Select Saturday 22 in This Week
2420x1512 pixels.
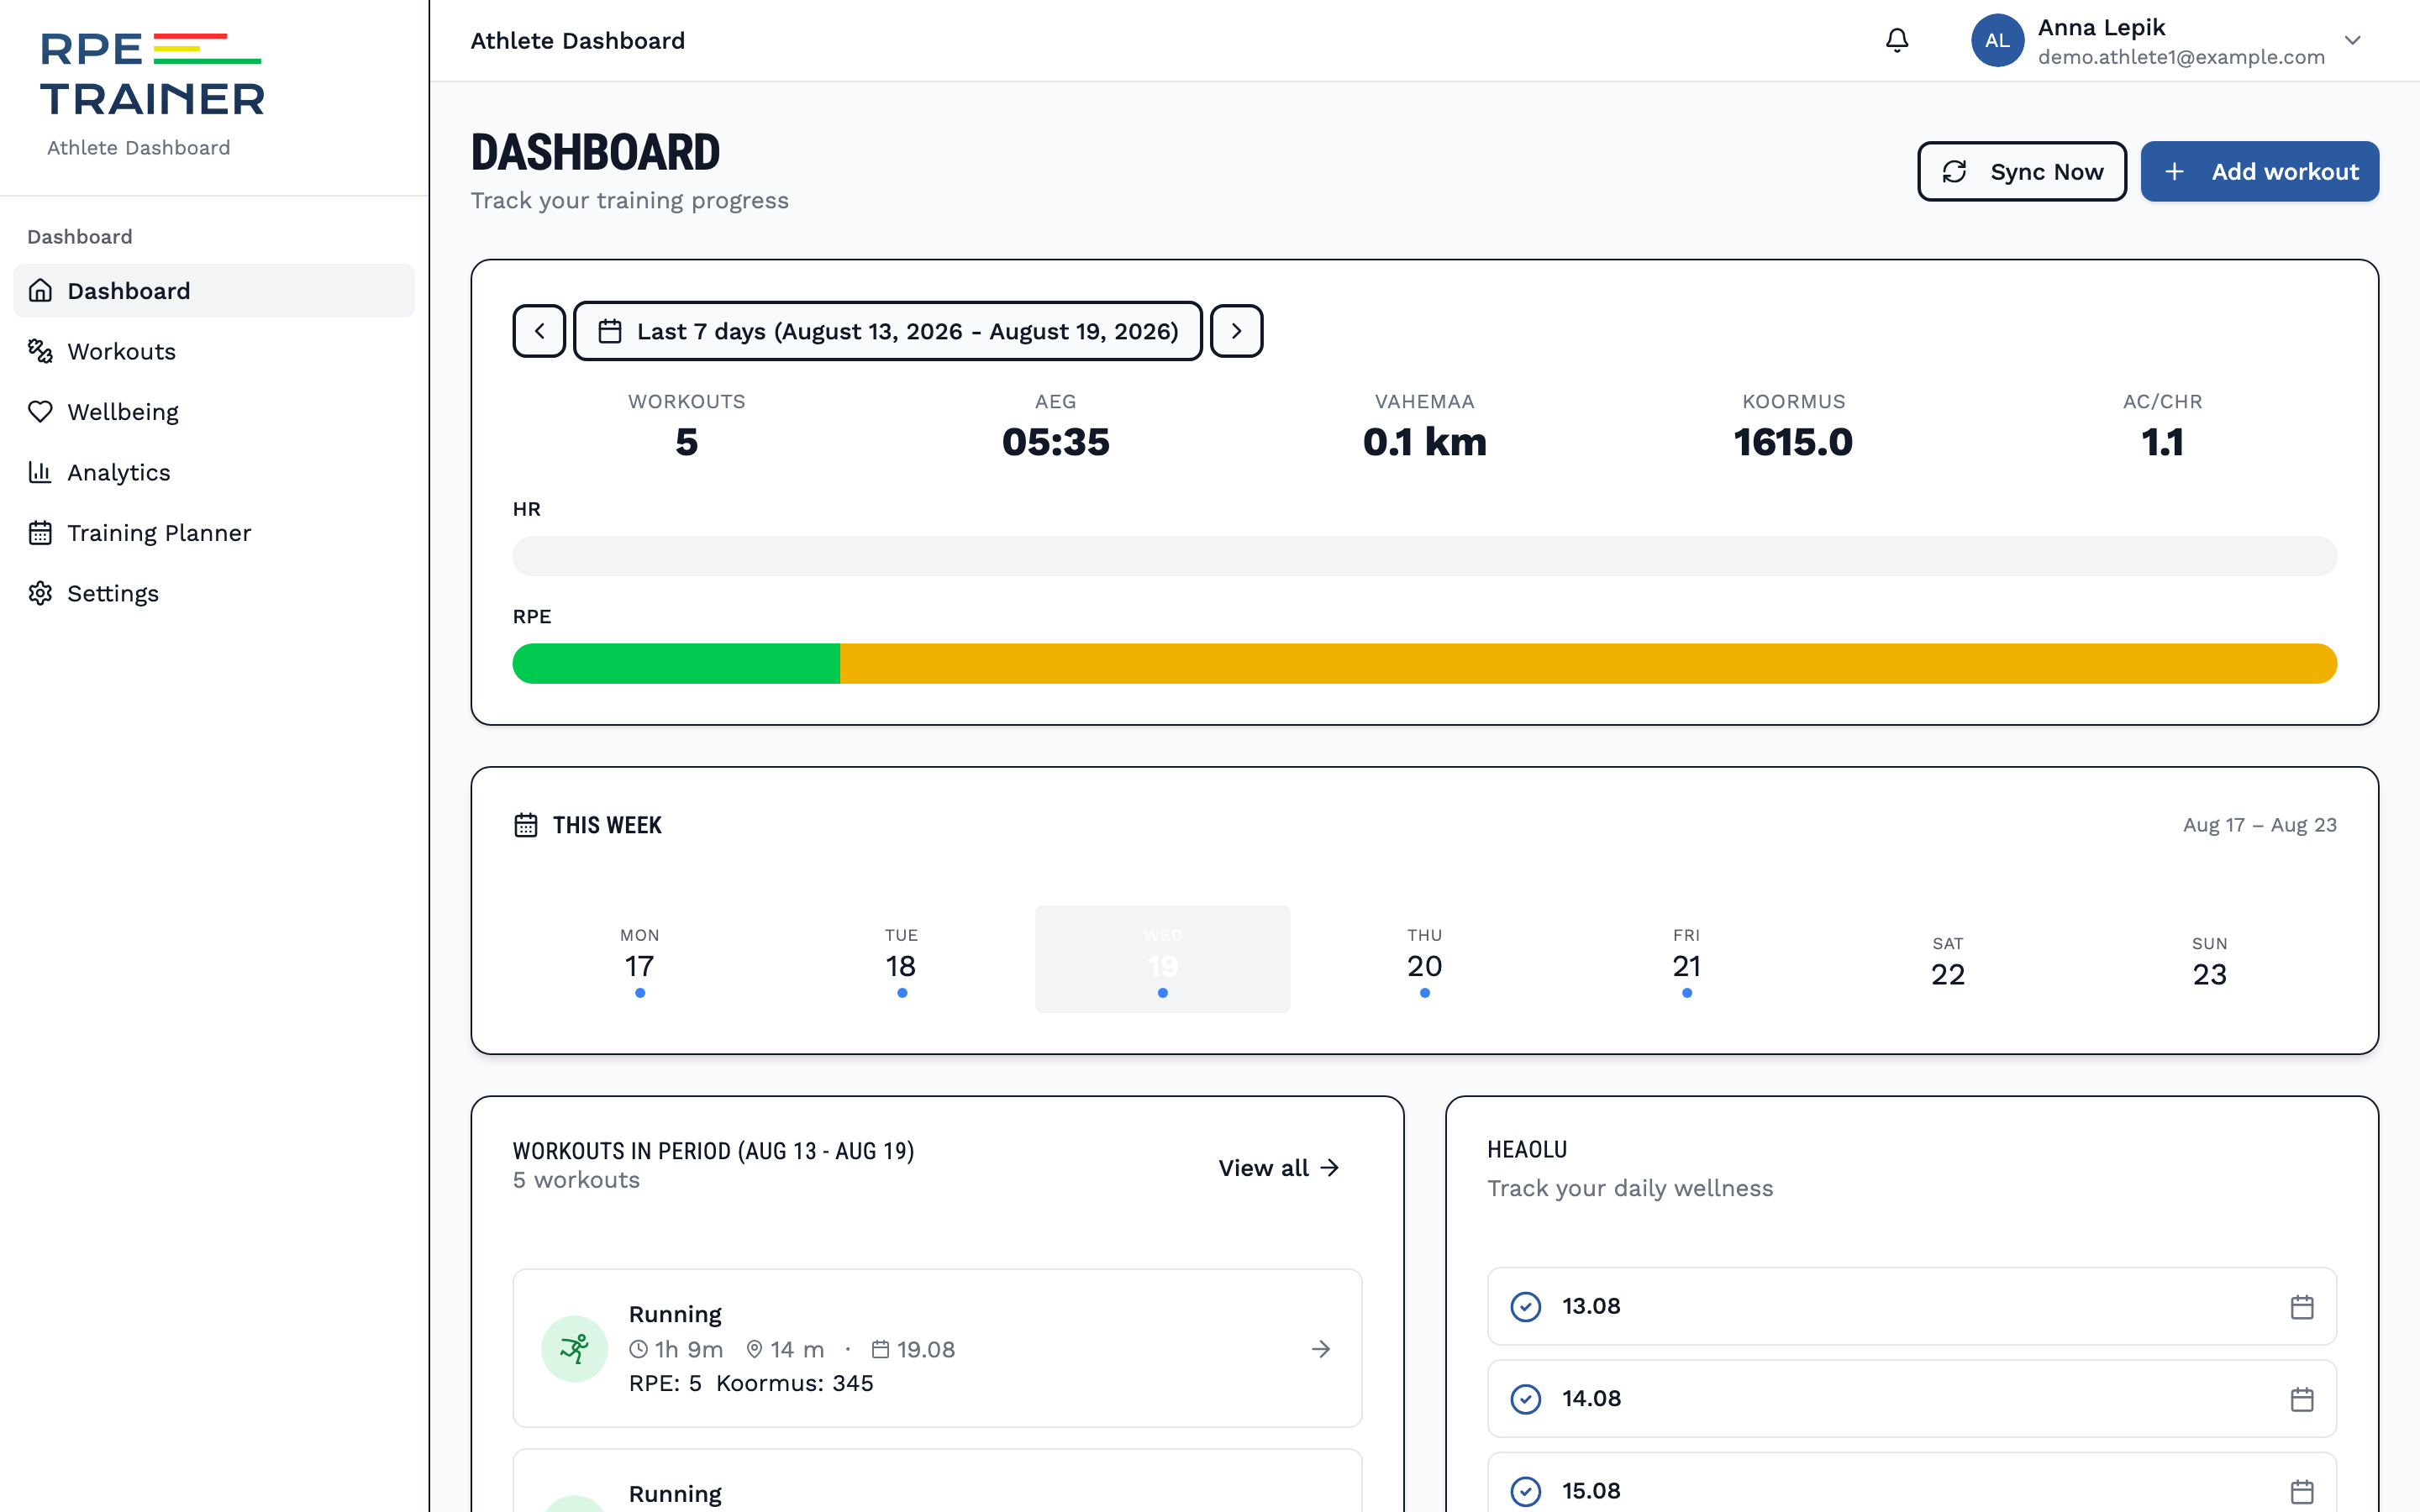point(1948,959)
